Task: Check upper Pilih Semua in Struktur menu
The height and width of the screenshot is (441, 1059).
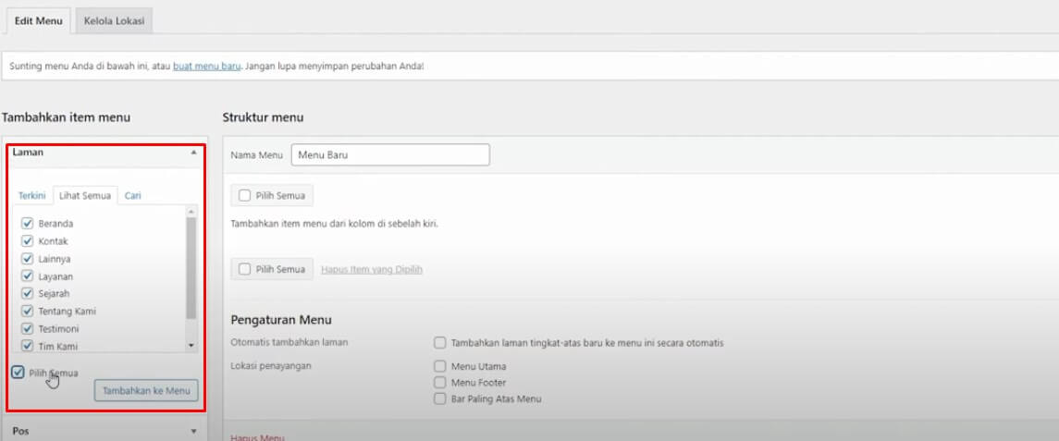Action: click(245, 196)
